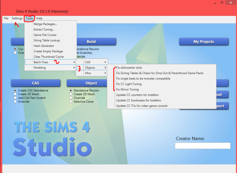Select Override under Object
Viewport: 237px width, 173px height.
pos(71,98)
